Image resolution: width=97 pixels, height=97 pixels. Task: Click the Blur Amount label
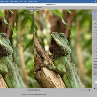point(95,64)
